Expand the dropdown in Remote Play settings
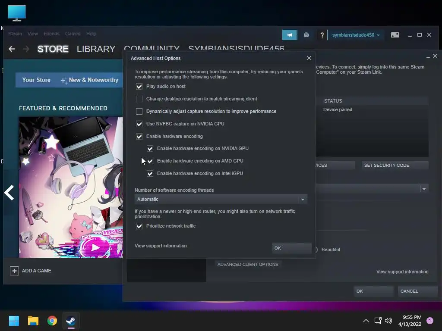The height and width of the screenshot is (331, 442). pos(424,189)
